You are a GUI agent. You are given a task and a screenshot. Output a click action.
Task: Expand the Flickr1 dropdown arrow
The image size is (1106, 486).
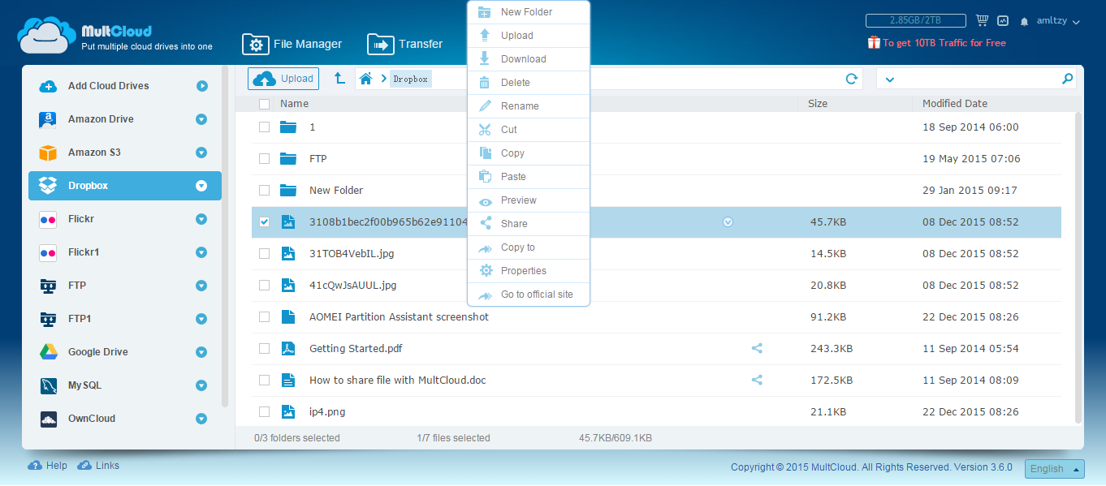click(201, 252)
